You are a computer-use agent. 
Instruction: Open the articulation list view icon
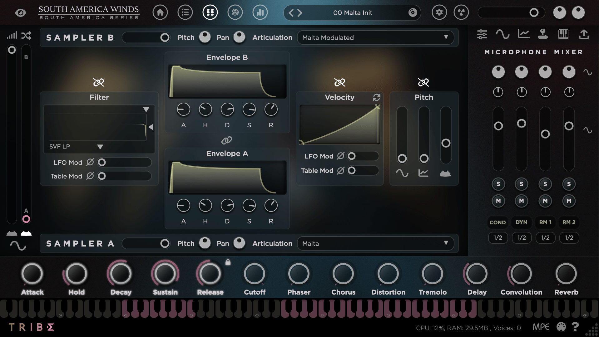tap(185, 12)
